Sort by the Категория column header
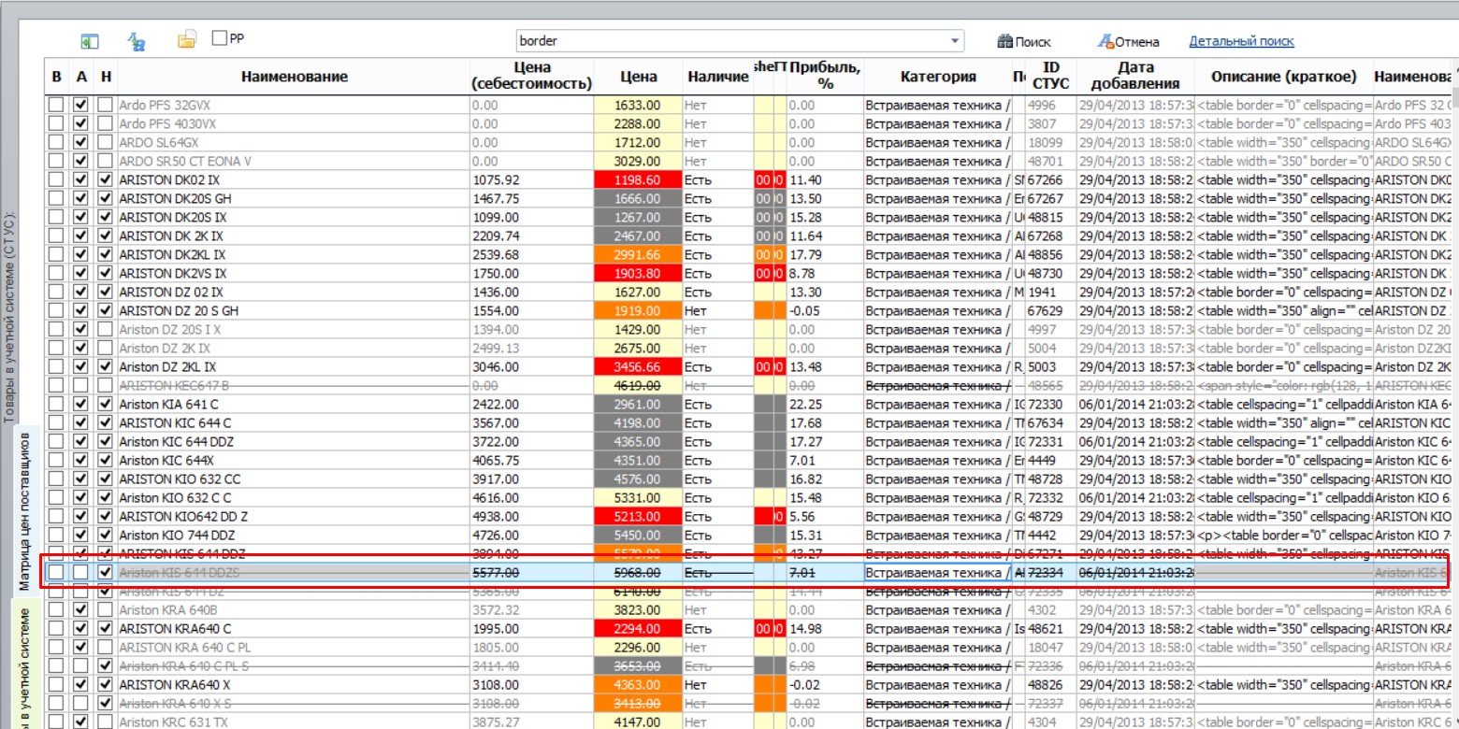Image resolution: width=1459 pixels, height=729 pixels. tap(938, 77)
